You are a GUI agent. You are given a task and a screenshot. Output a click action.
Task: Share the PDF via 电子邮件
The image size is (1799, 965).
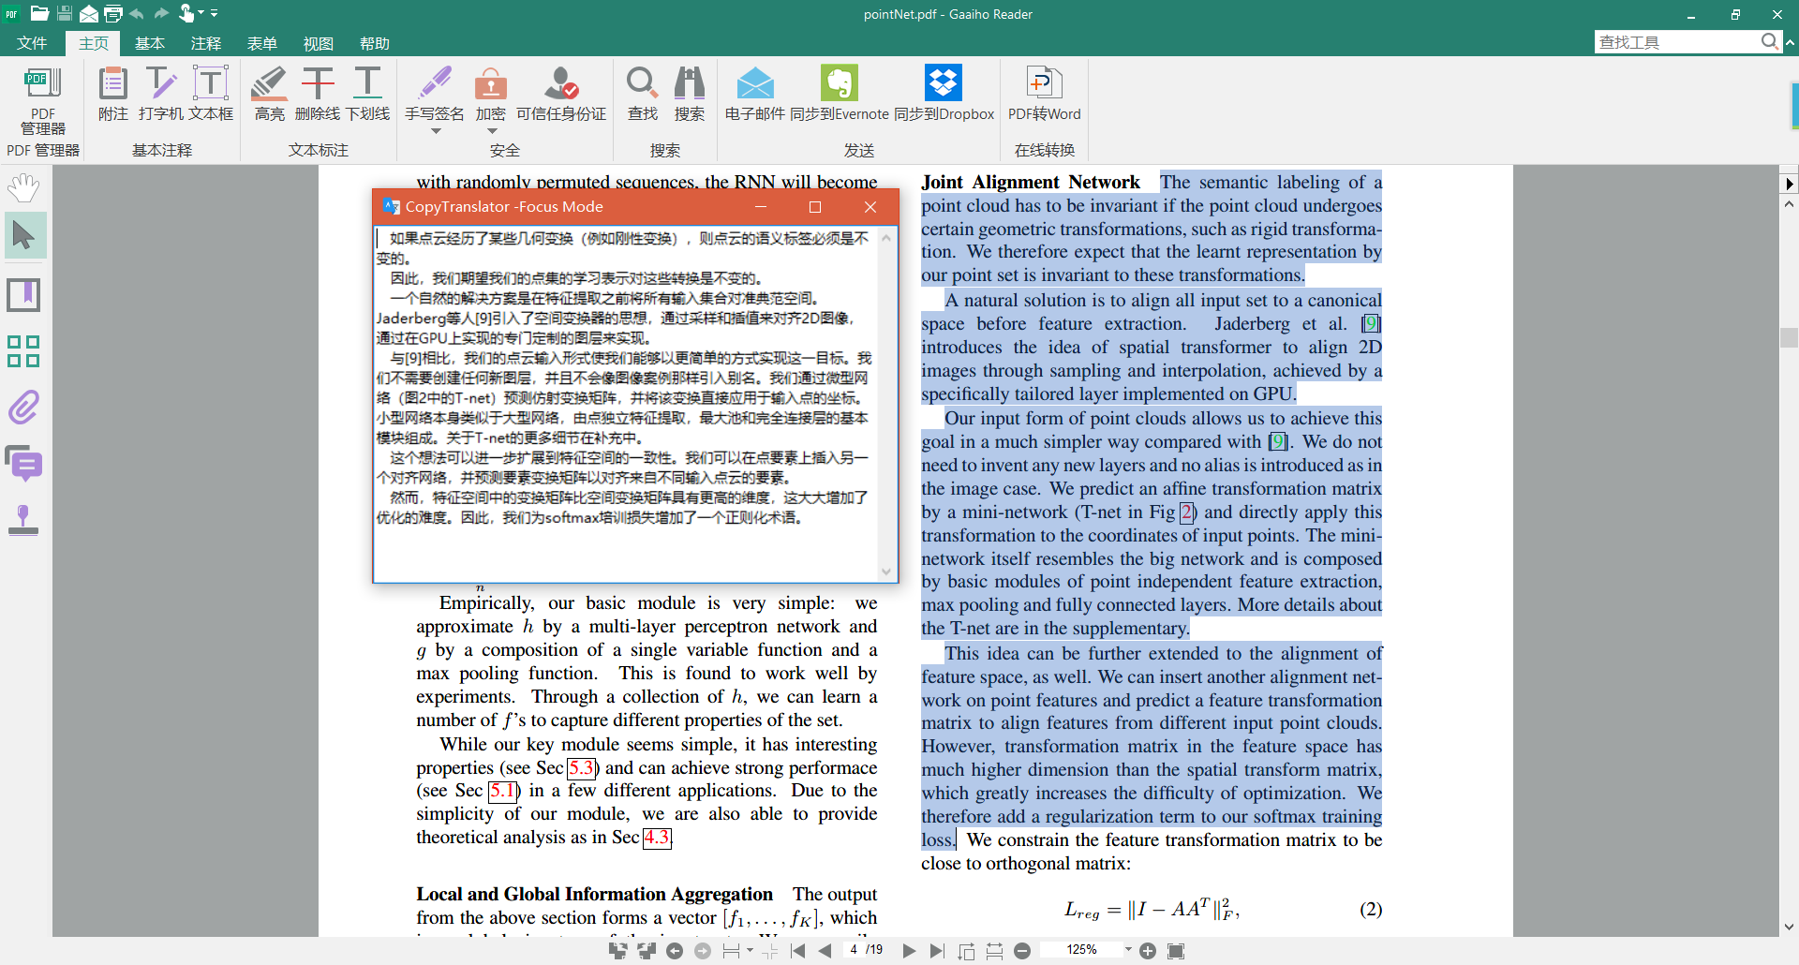tap(755, 94)
